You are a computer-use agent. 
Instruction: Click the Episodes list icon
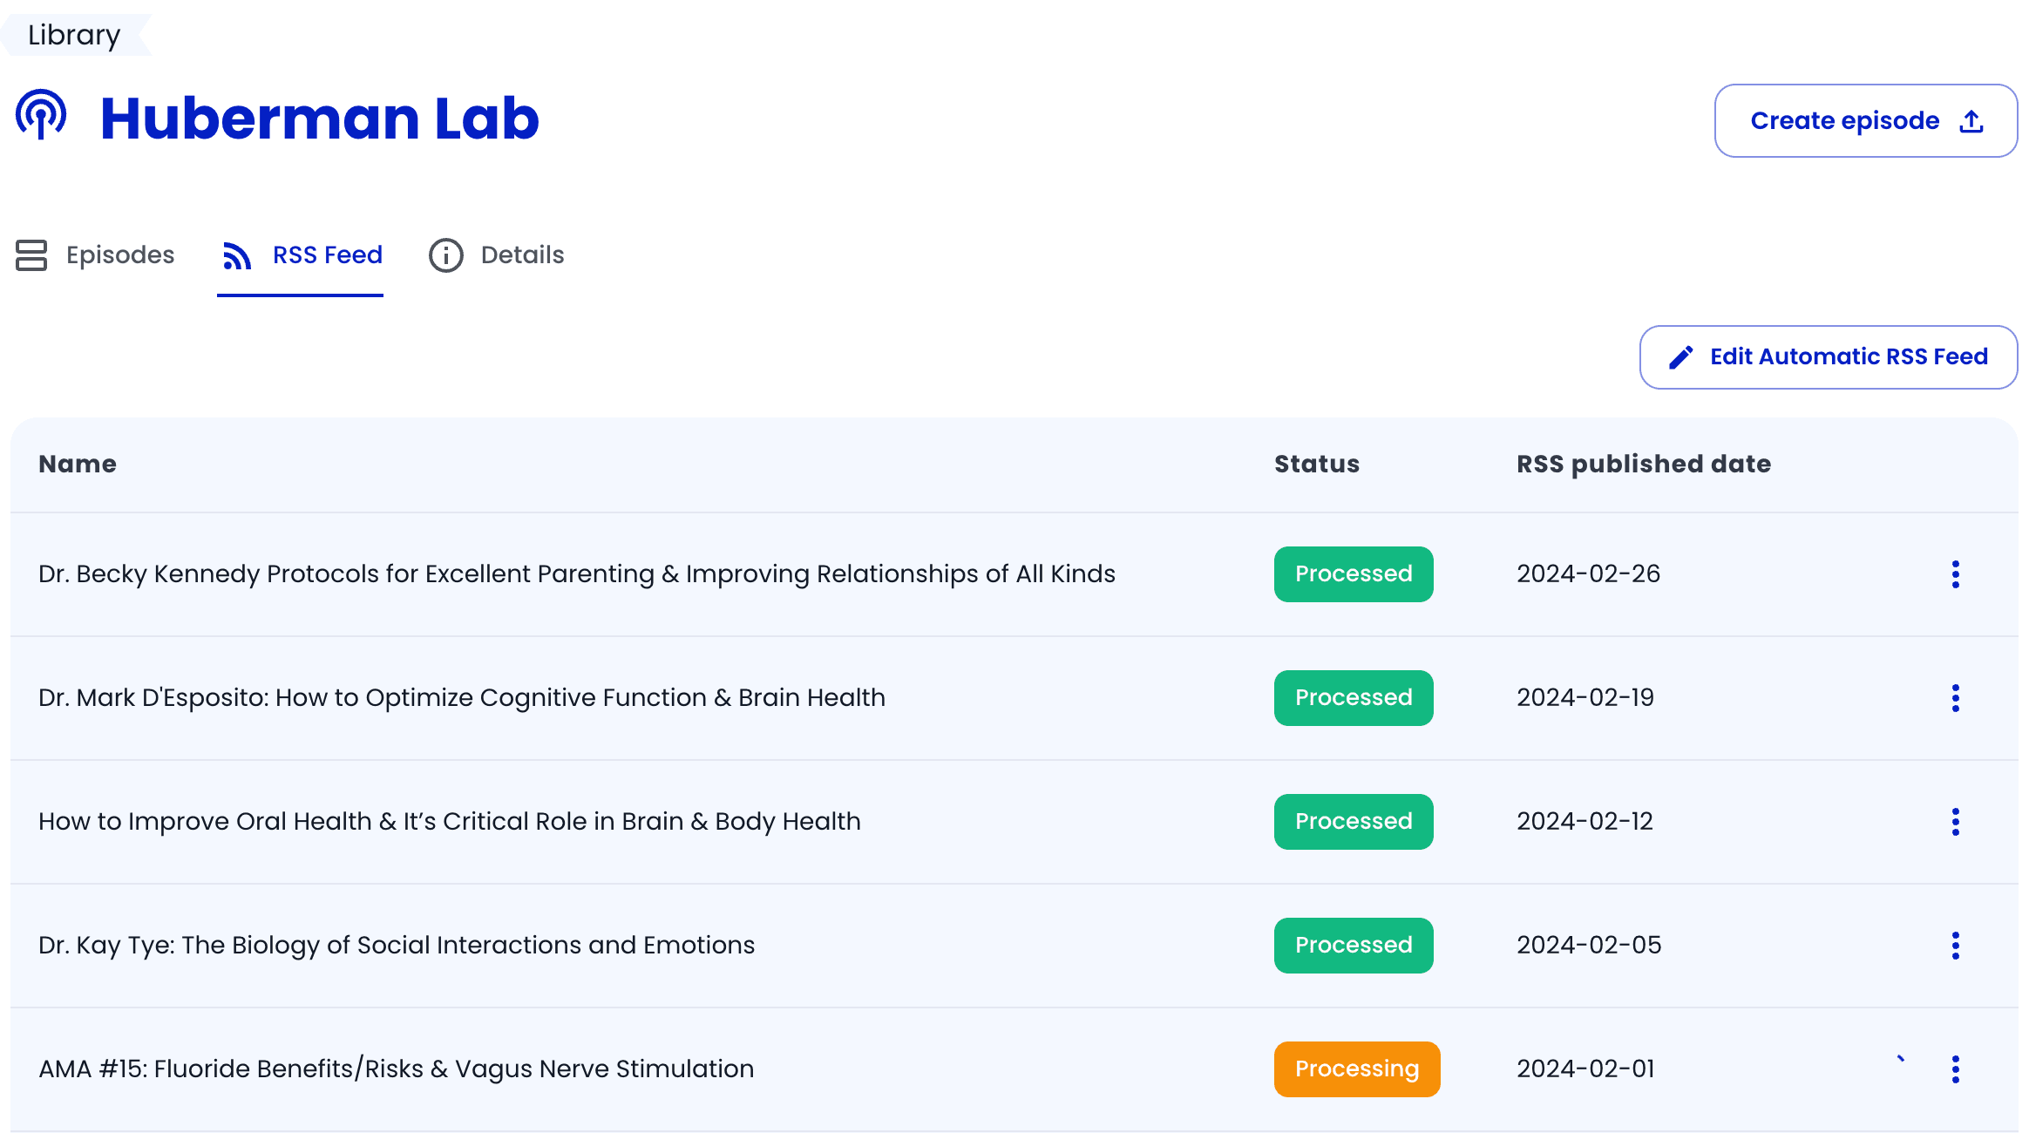pyautogui.click(x=31, y=255)
